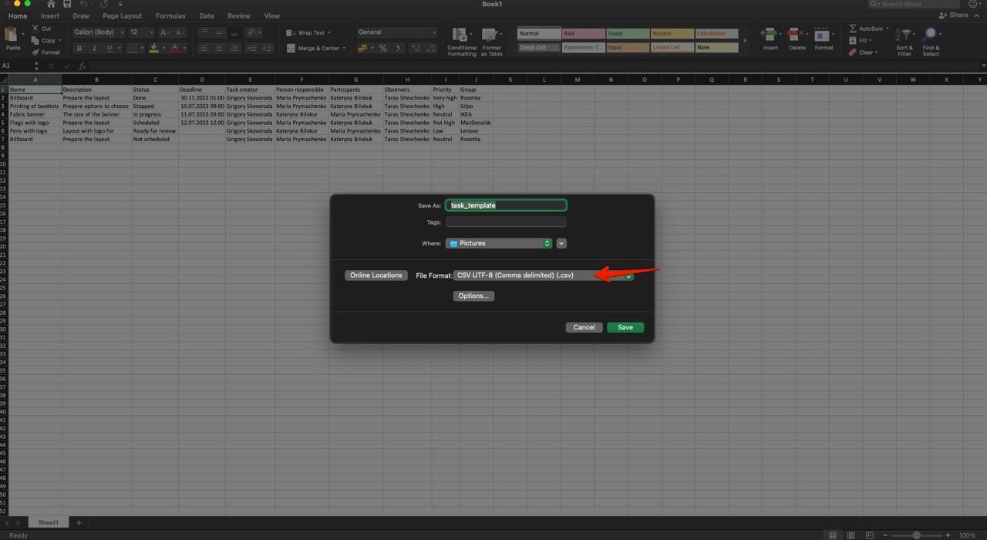The image size is (987, 540).
Task: Toggle Bold formatting in the ribbon
Action: pyautogui.click(x=79, y=48)
